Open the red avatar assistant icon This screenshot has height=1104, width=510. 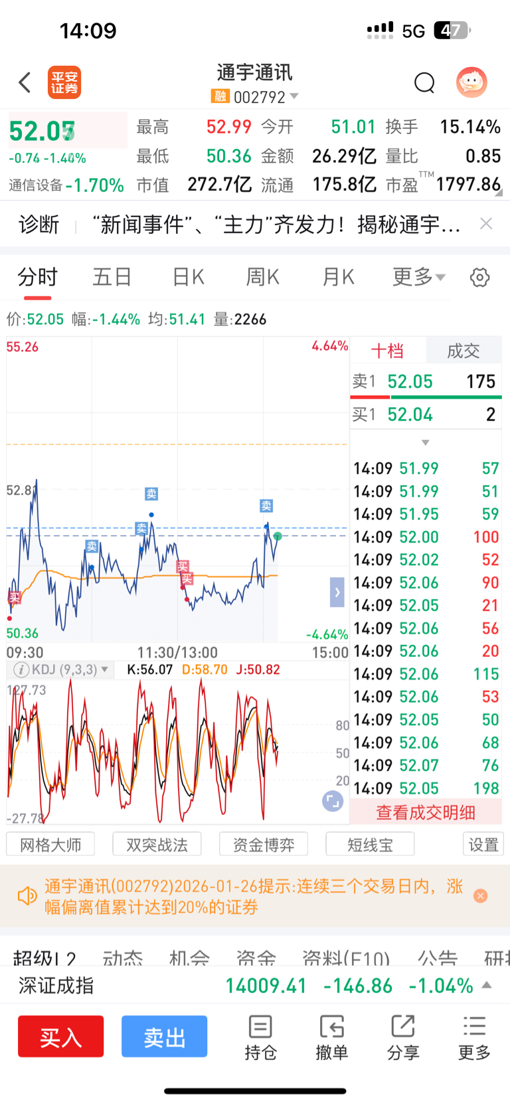coord(471,82)
